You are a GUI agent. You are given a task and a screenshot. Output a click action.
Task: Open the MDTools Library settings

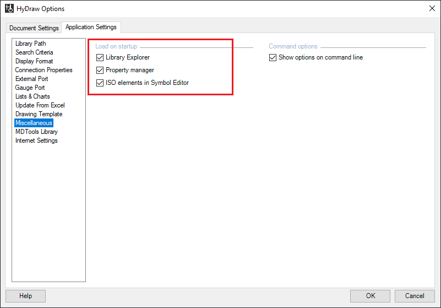[x=36, y=132]
